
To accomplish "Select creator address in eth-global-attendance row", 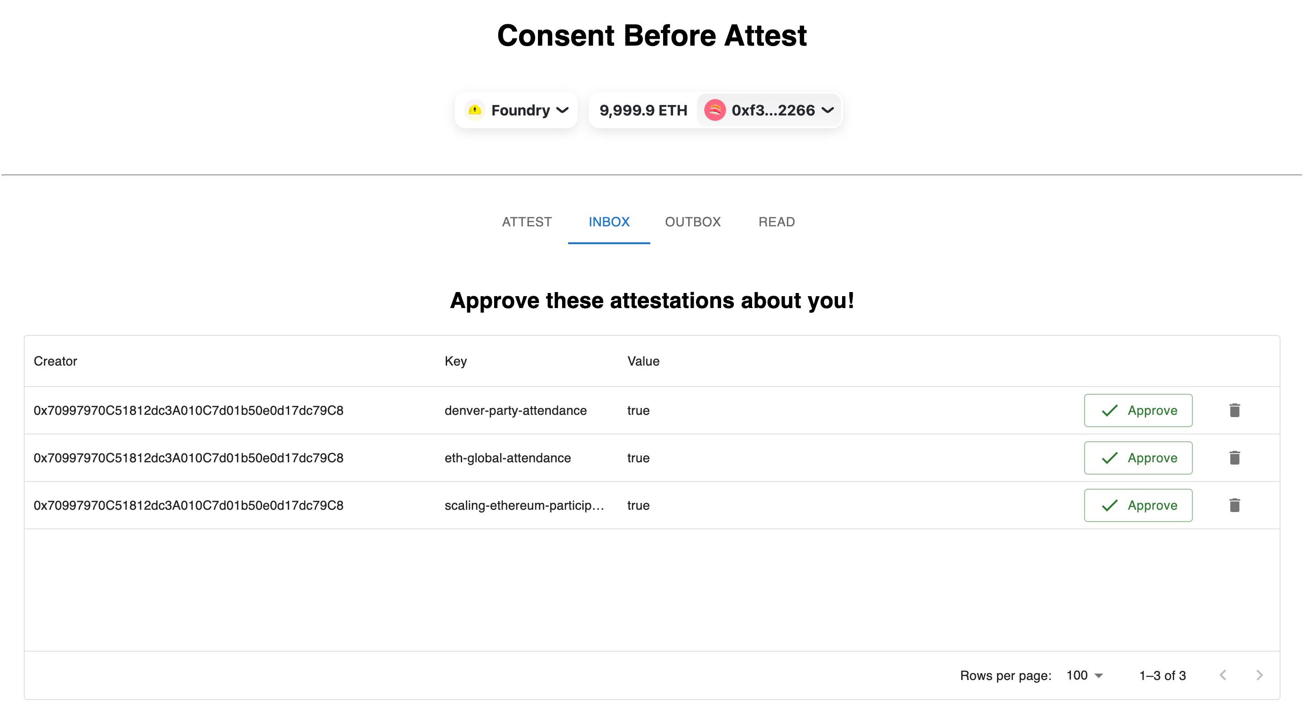I will (x=188, y=458).
